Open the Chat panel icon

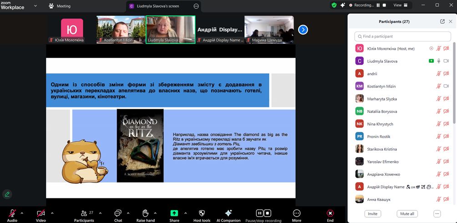coord(118,213)
